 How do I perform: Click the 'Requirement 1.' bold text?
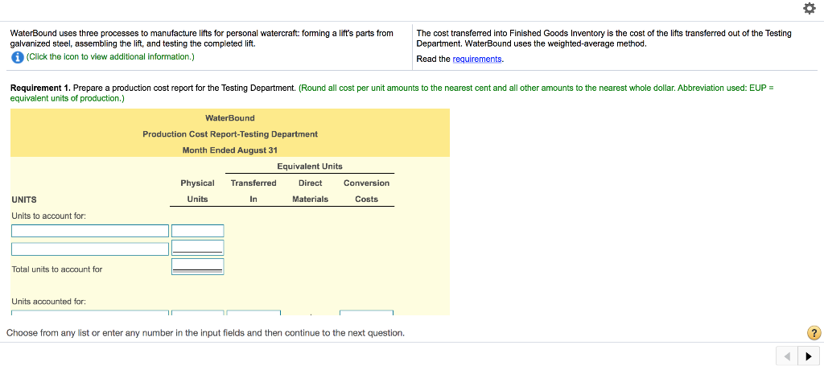[x=41, y=88]
